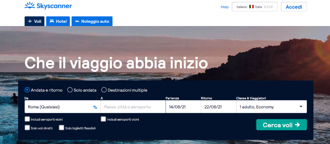Enable Includi aeroporti vicini under A field
Image resolution: width=330 pixels, height=144 pixels.
103,119
